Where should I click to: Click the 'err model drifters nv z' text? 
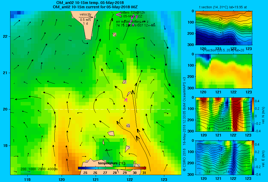tap(132, 22)
